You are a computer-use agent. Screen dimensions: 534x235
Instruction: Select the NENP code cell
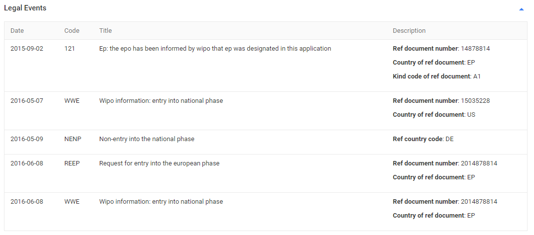pyautogui.click(x=73, y=139)
